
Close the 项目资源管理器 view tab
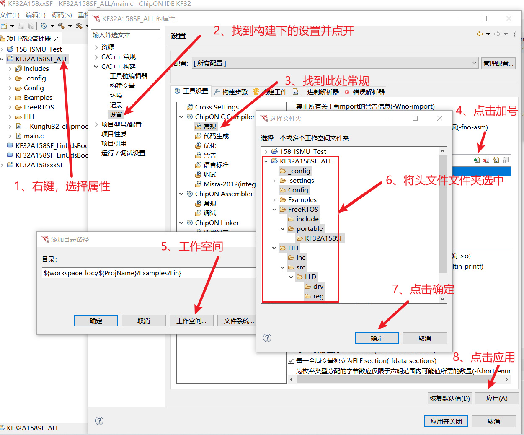coord(57,39)
